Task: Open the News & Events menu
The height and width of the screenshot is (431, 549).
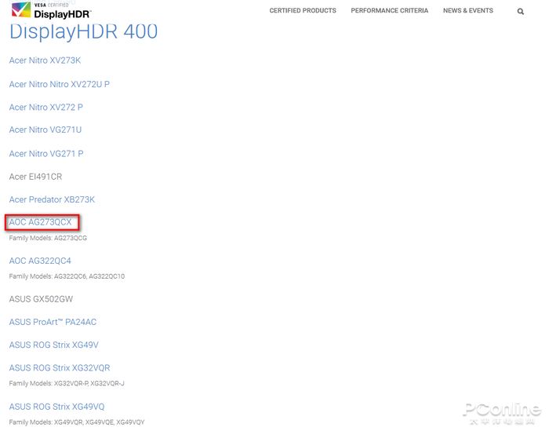Action: tap(467, 10)
